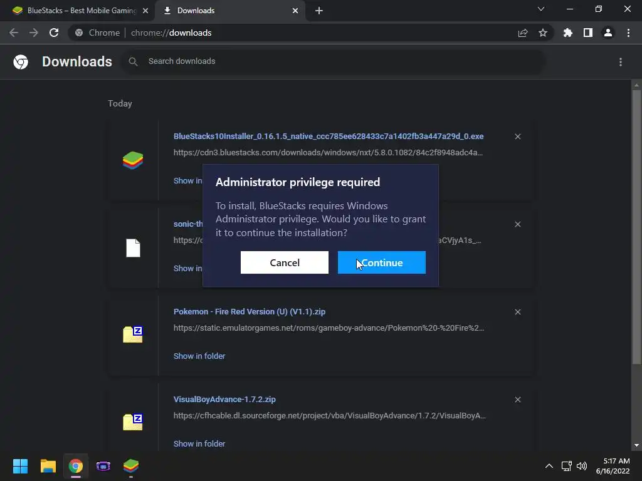Open the Pokemon - Fire Red Version zip link
642x481 pixels.
(x=250, y=312)
